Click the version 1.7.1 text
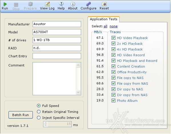Screen dimensions: 171x134 (x=18, y=126)
